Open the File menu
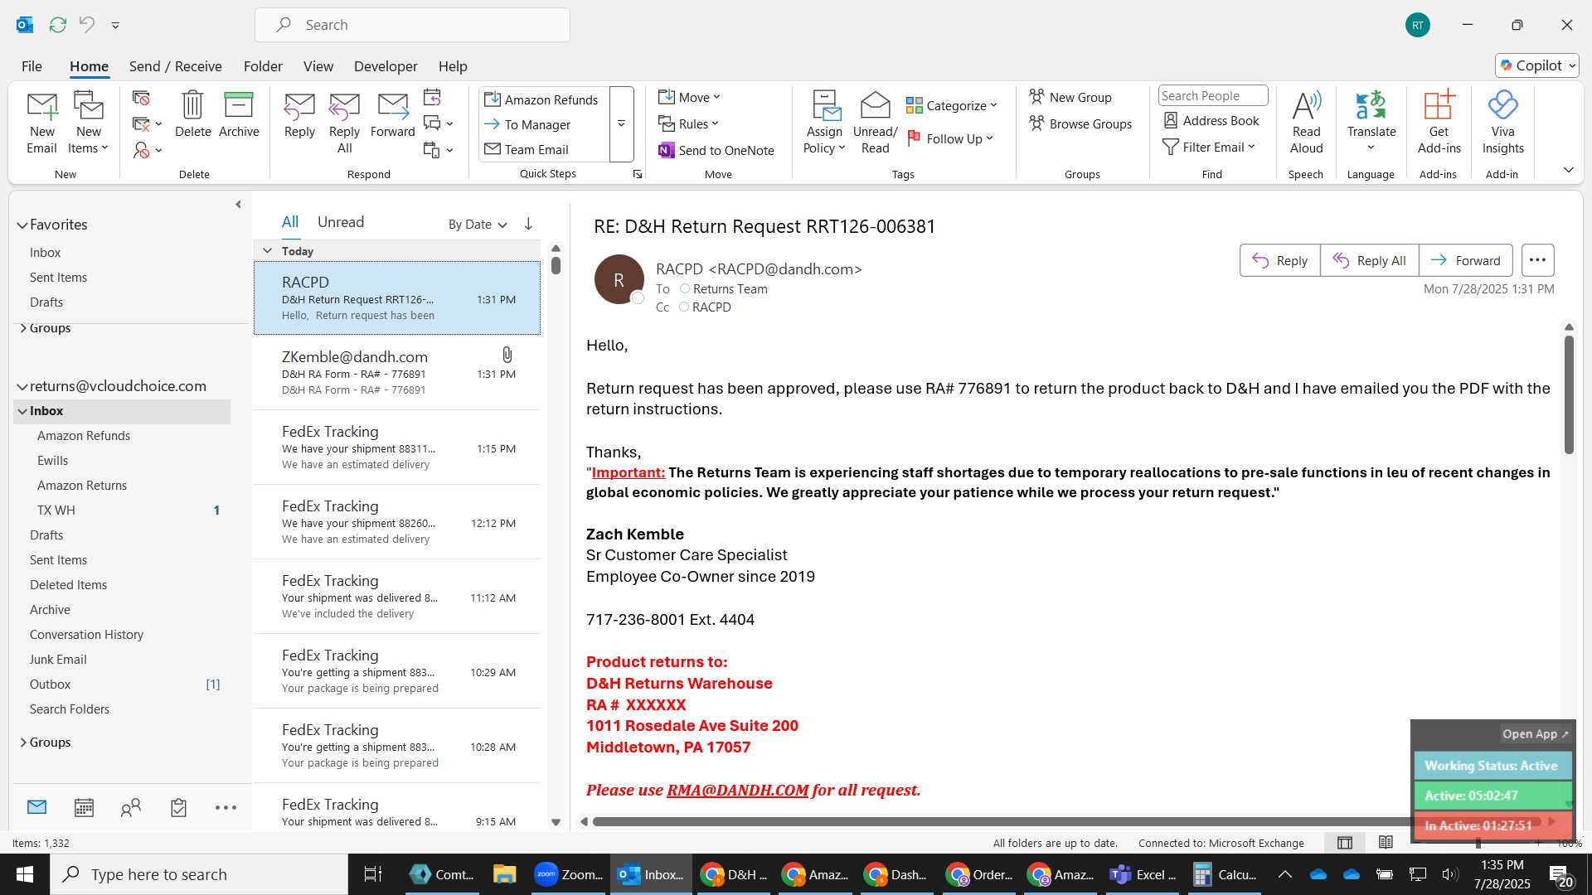 tap(32, 66)
